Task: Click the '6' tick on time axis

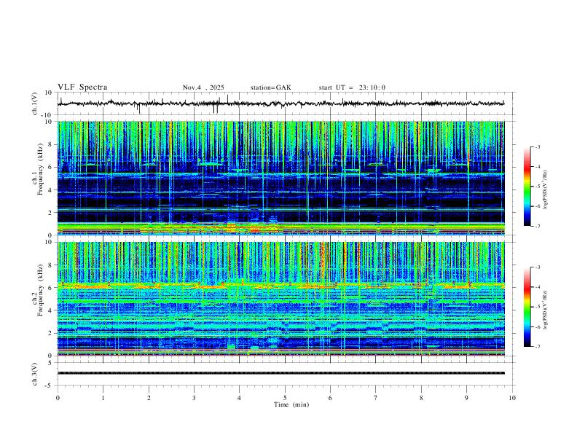Action: coord(331,398)
